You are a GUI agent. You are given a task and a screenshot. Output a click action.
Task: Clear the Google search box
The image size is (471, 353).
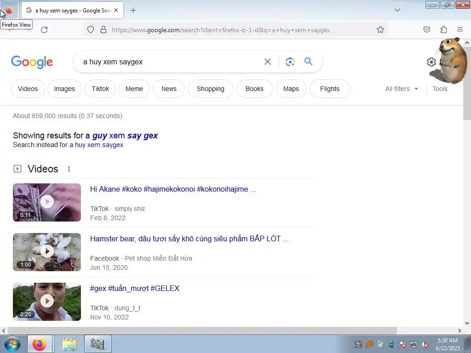(267, 62)
